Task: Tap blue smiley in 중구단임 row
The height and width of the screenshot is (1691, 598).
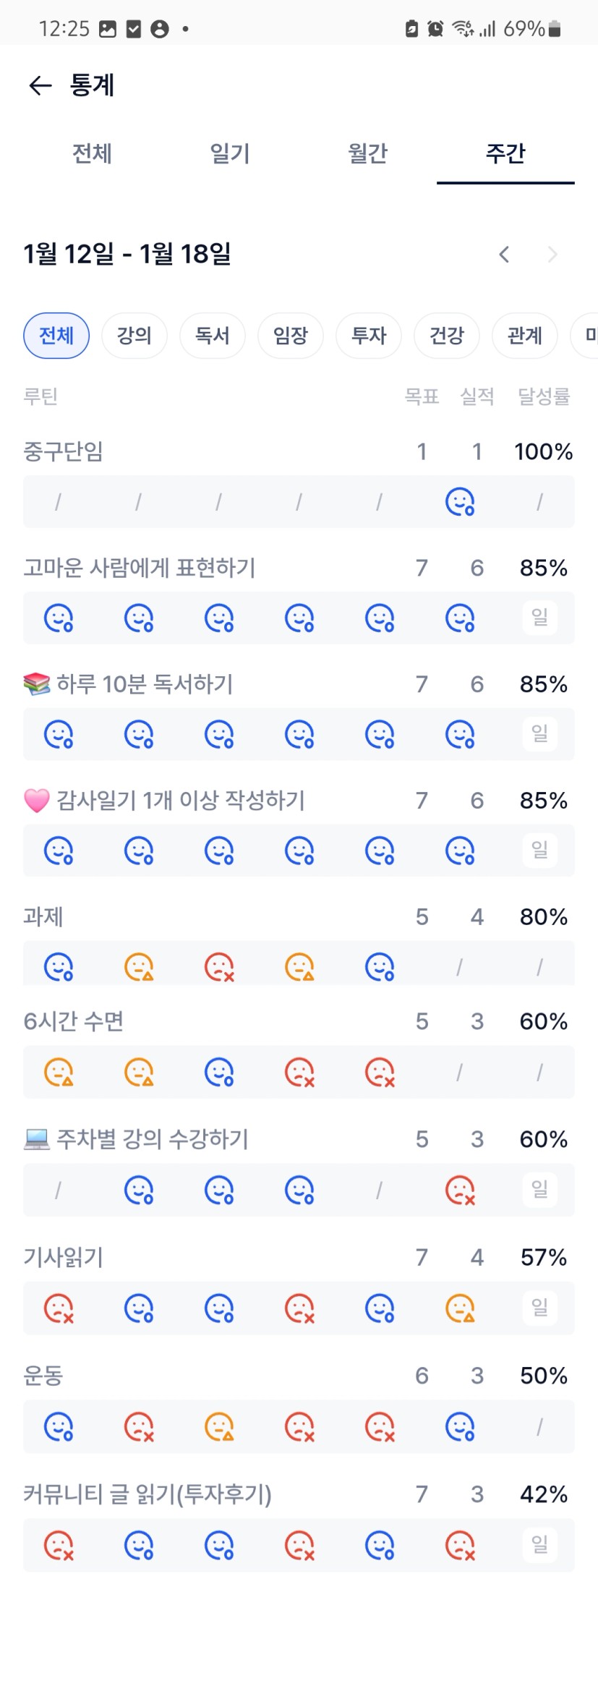Action: point(459,501)
